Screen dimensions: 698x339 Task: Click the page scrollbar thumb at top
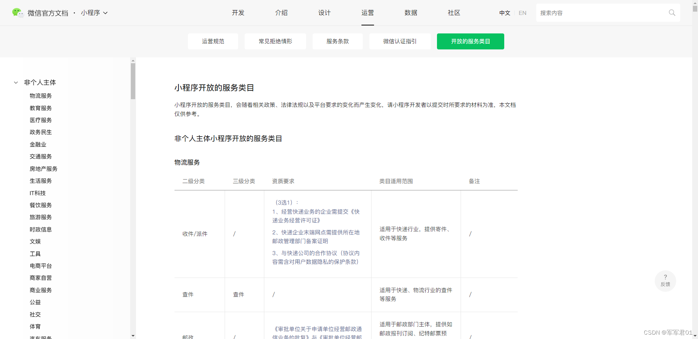click(x=695, y=8)
